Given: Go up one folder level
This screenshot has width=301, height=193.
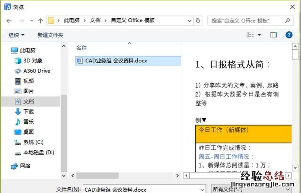Looking at the screenshot, I should tap(40, 21).
